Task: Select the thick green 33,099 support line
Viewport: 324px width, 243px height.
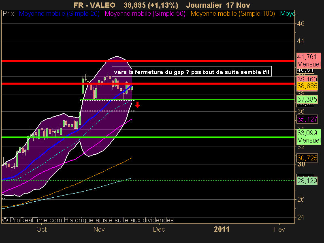Action: pyautogui.click(x=148, y=137)
